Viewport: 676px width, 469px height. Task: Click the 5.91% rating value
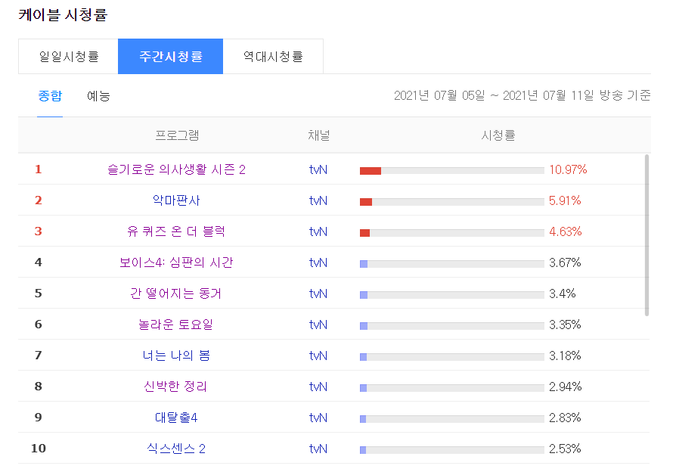tap(565, 200)
